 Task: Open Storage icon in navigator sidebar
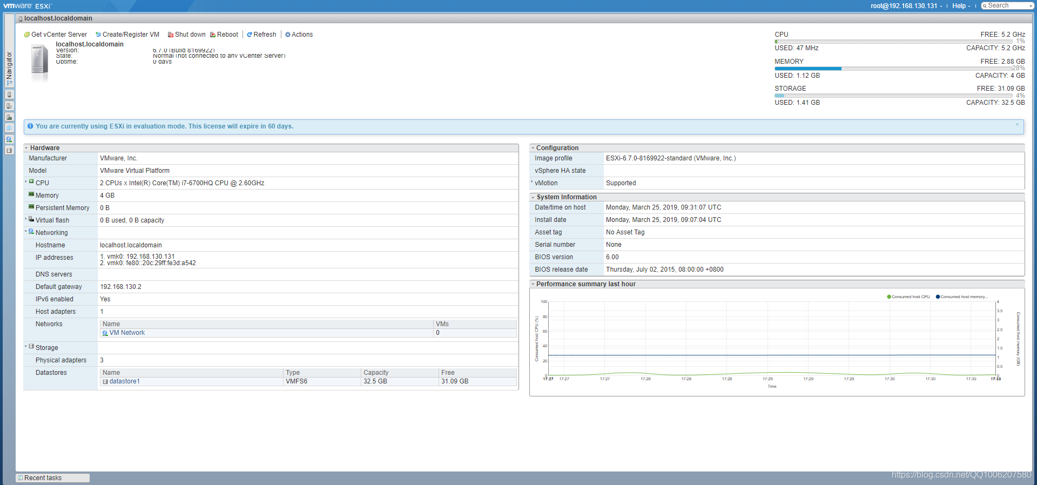tap(9, 150)
